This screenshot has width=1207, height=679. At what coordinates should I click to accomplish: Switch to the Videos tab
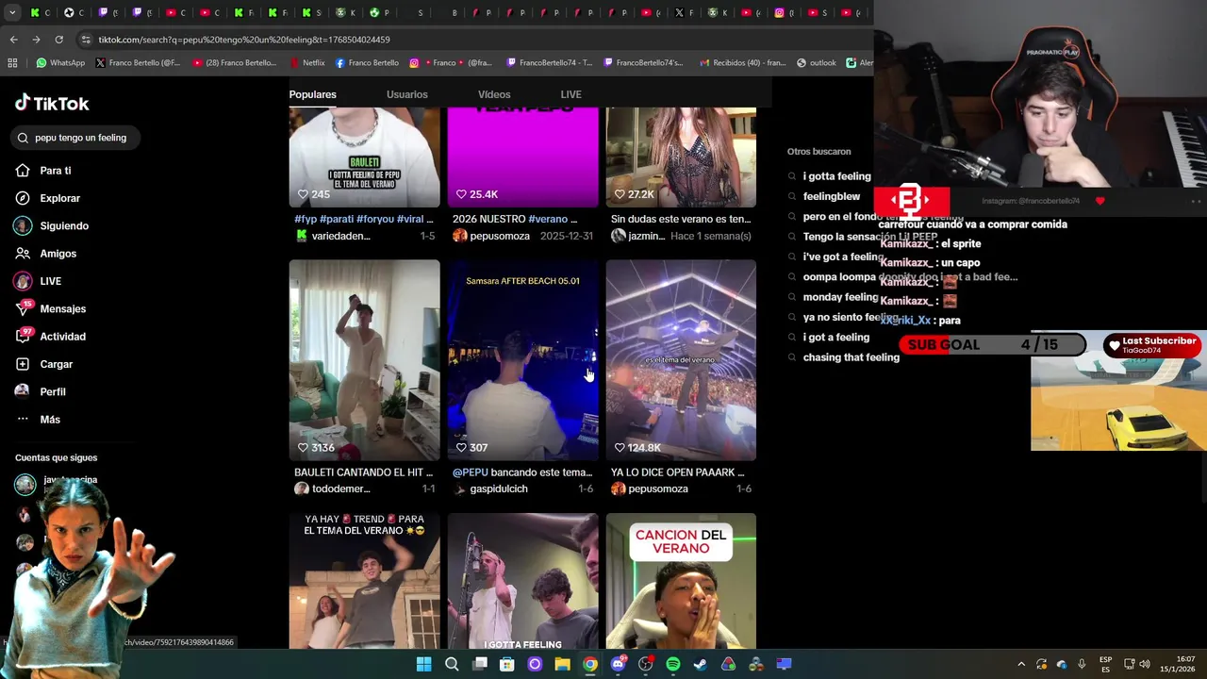click(x=494, y=94)
